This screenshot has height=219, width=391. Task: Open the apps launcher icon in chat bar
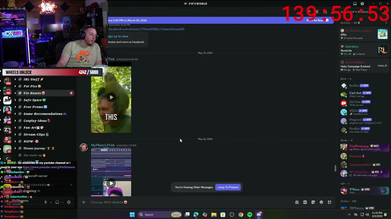tap(330, 202)
